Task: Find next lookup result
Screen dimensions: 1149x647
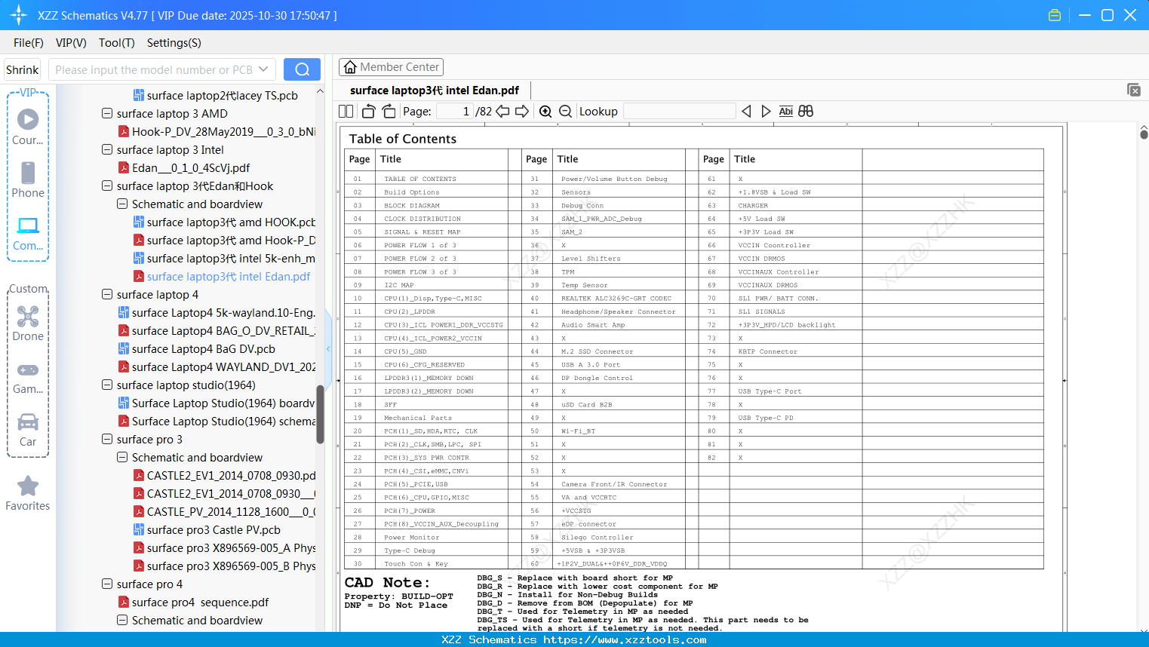Action: click(766, 111)
